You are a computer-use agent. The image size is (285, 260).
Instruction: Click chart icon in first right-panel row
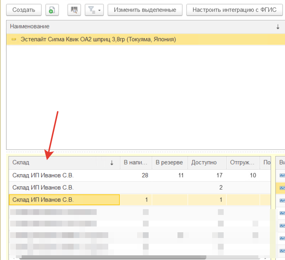[x=282, y=175]
